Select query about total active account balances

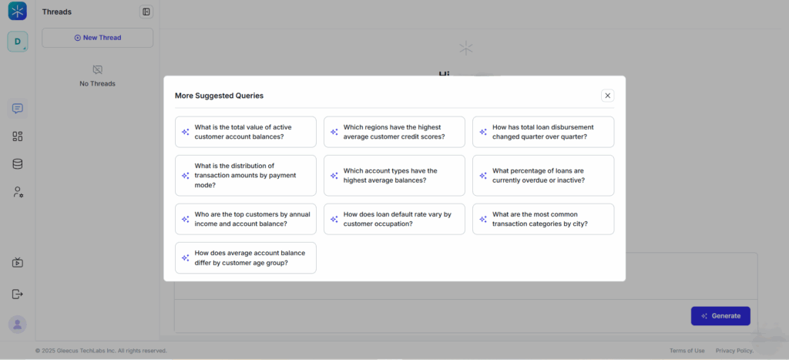pyautogui.click(x=246, y=132)
